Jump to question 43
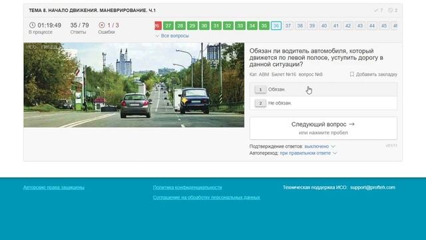Viewport: 426px width, 240px height. pos(360,26)
